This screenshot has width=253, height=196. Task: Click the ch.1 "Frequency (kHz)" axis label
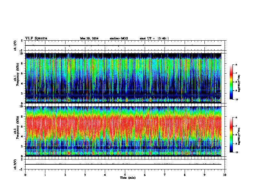[x=18, y=74]
